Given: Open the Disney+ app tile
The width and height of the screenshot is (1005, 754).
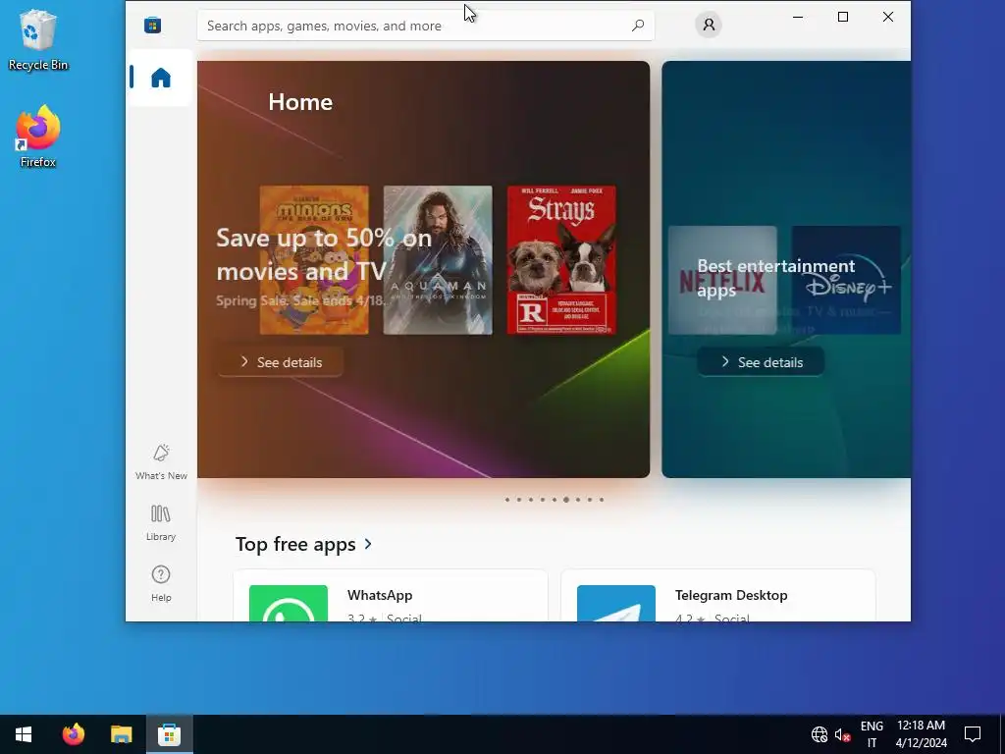Looking at the screenshot, I should click(x=846, y=280).
